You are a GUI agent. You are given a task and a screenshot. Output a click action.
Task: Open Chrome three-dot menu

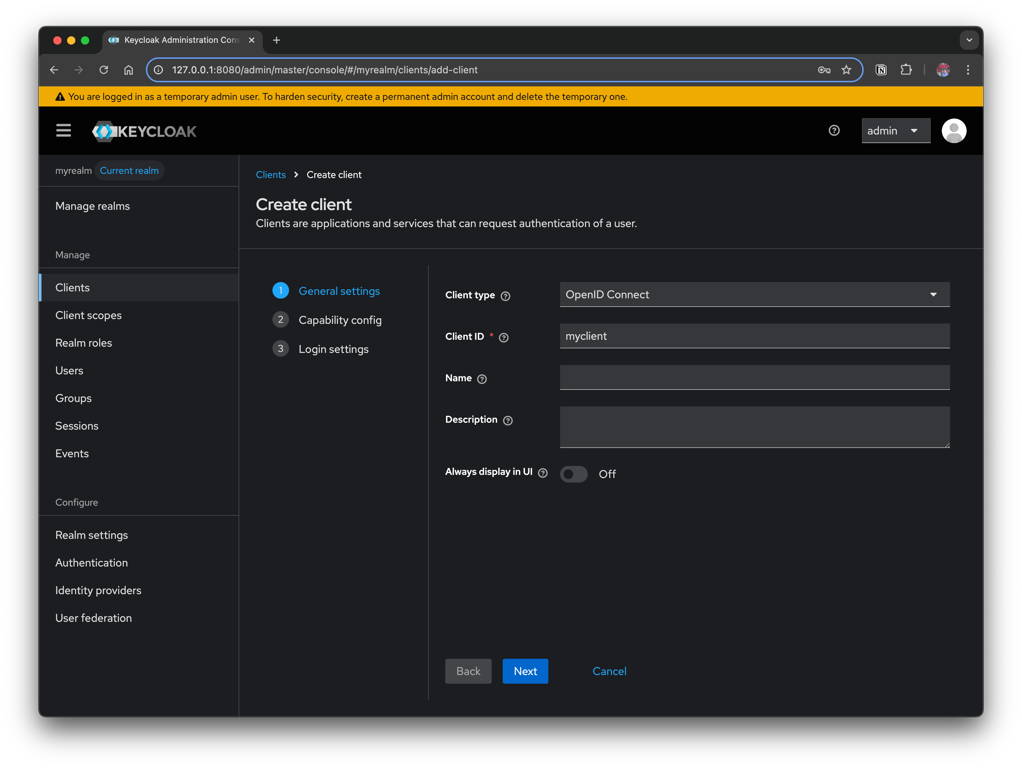pos(968,70)
